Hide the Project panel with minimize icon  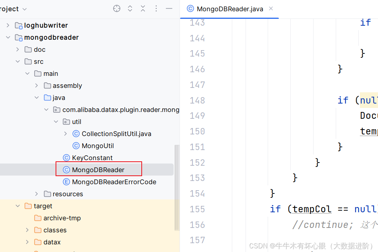(x=169, y=8)
